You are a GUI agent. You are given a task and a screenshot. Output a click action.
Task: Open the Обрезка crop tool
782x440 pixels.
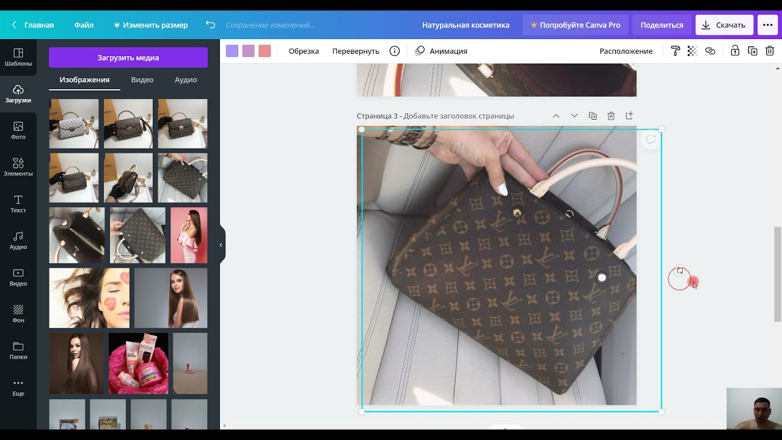304,51
